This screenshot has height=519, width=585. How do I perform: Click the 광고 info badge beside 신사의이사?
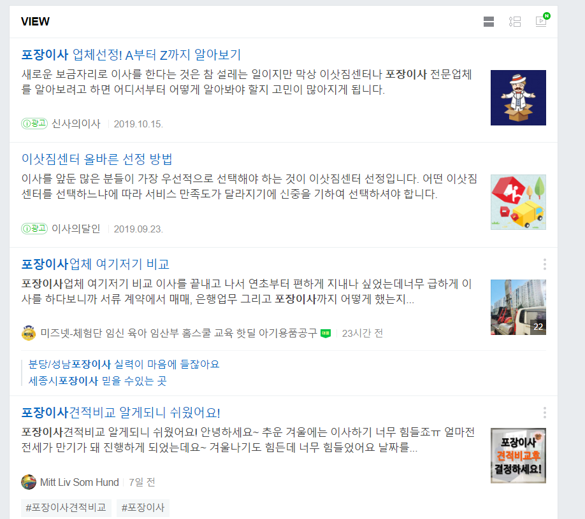34,124
